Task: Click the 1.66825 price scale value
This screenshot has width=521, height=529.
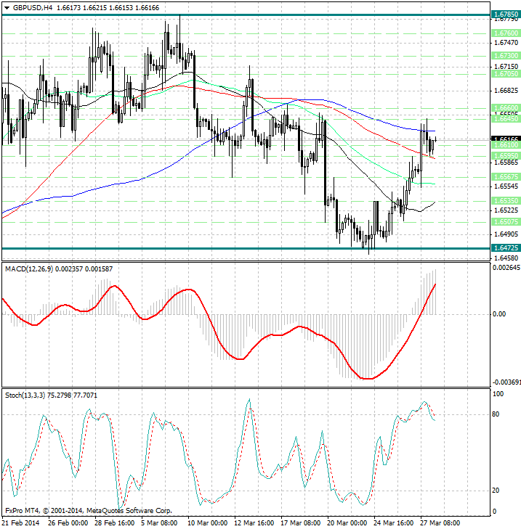Action: (x=506, y=91)
